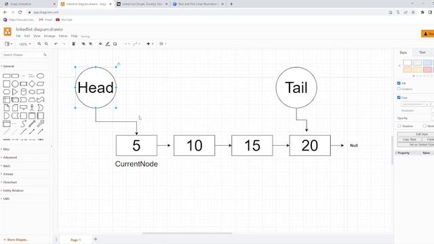The height and width of the screenshot is (244, 434).
Task: Click the To Back icon
Action: [x=90, y=43]
